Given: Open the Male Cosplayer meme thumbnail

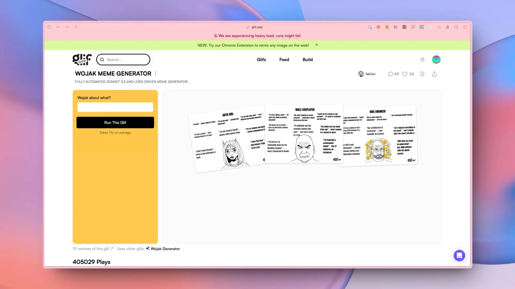Looking at the screenshot, I should click(304, 134).
